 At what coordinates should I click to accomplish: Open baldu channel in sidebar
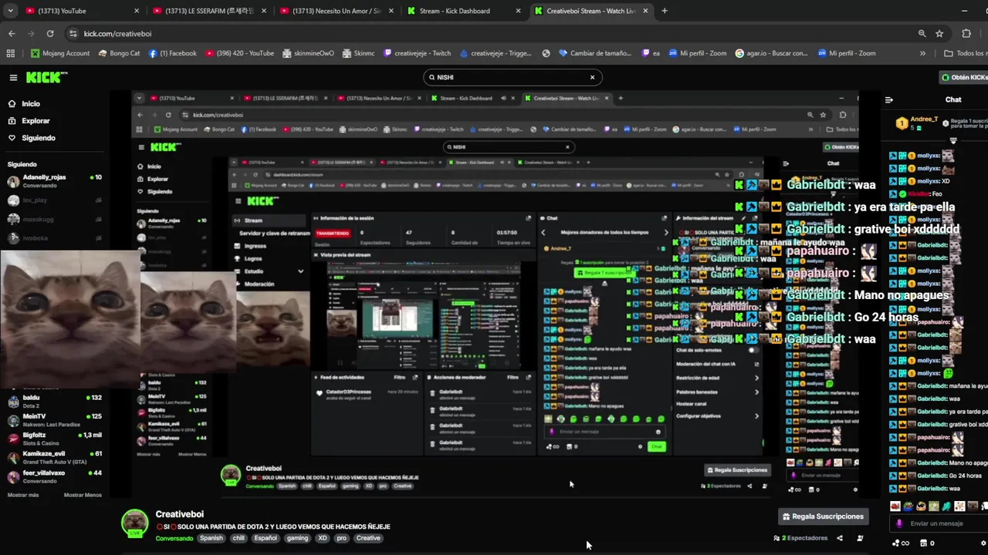pyautogui.click(x=54, y=402)
